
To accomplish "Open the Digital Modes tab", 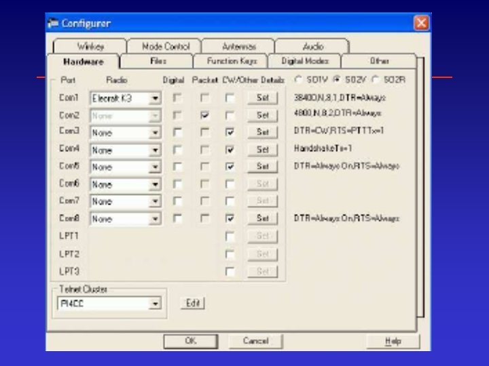I will pyautogui.click(x=305, y=61).
